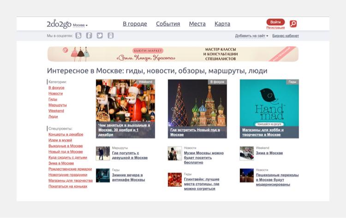Open the Odnoklassniki social icon
The image size is (346, 218).
pos(111,35)
